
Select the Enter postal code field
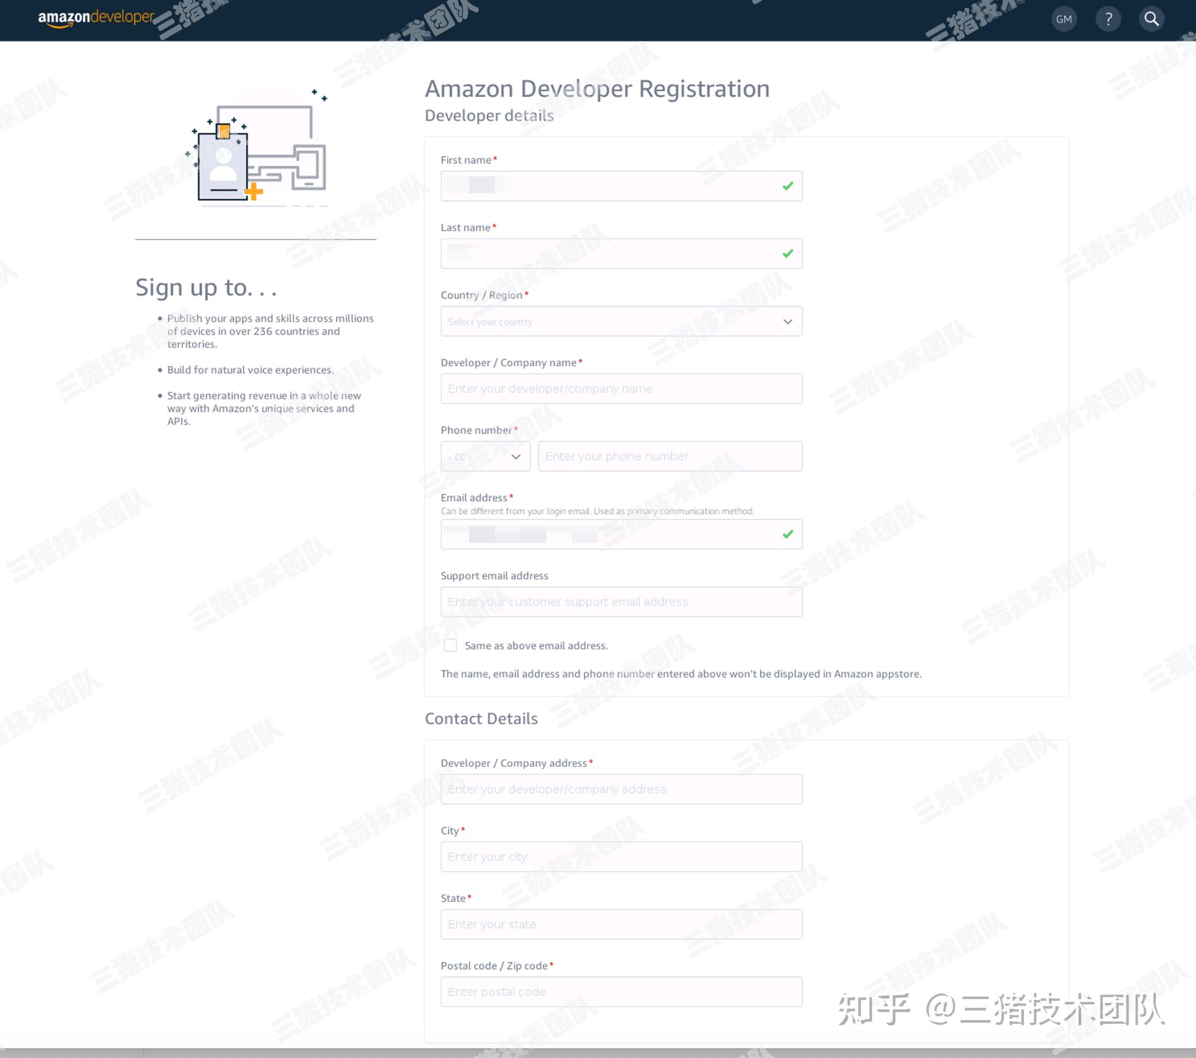pos(622,991)
